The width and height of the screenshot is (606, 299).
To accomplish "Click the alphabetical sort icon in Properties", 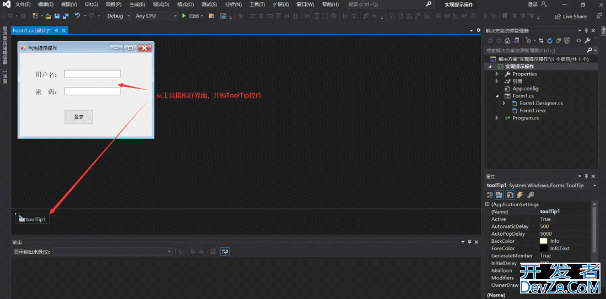I will tap(499, 195).
